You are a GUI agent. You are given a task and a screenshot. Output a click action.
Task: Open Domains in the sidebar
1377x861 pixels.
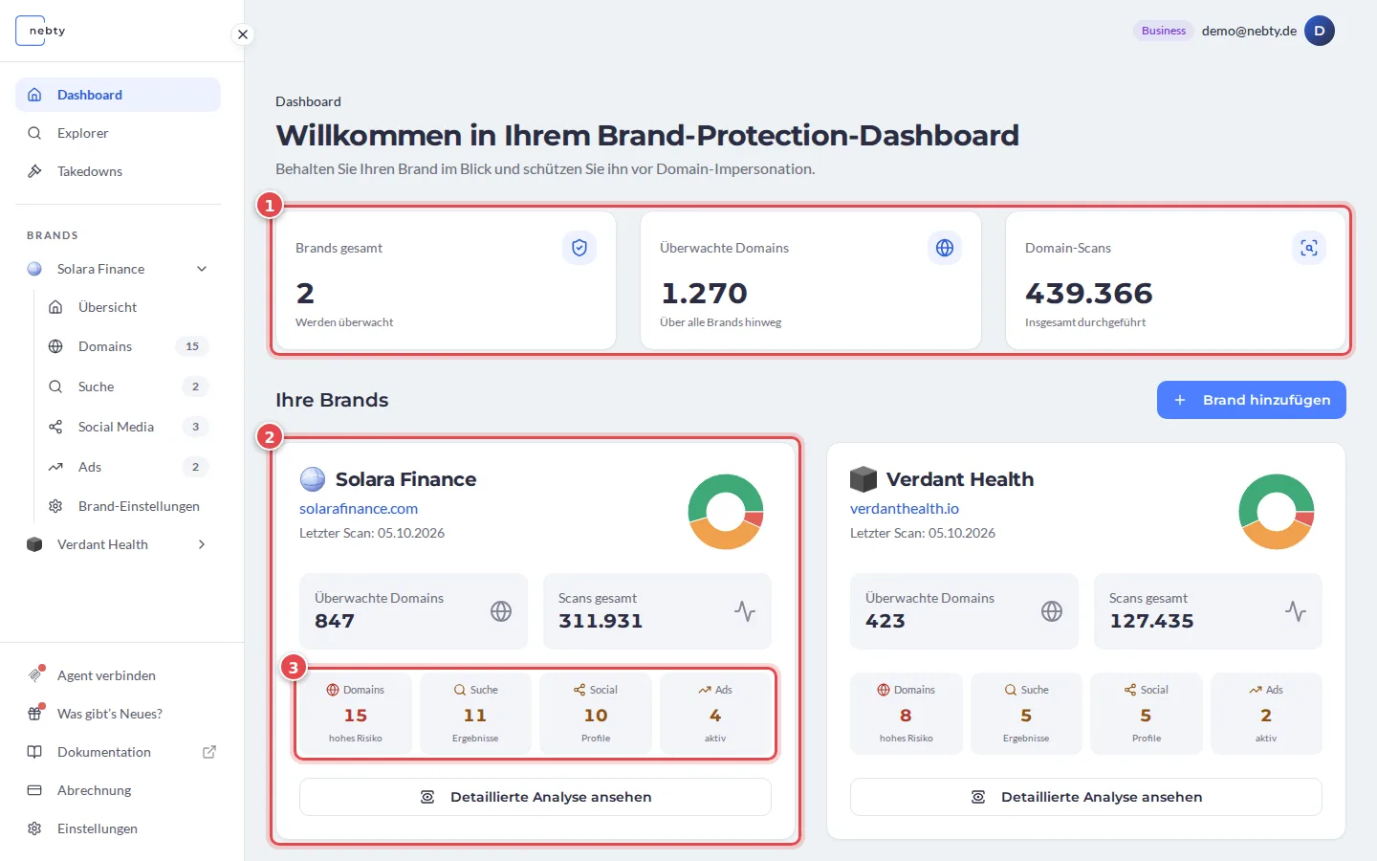[x=128, y=346]
